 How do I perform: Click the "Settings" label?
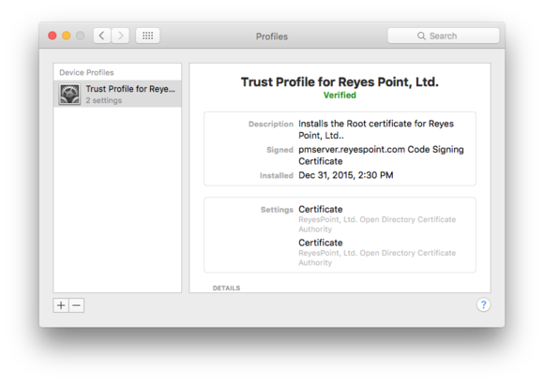coord(277,210)
